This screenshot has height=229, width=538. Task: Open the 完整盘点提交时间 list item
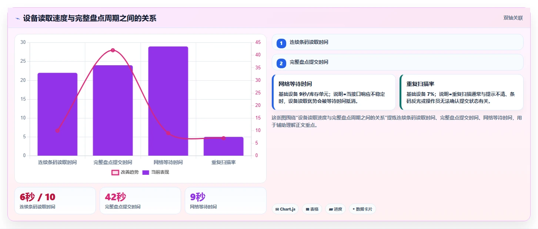point(397,62)
